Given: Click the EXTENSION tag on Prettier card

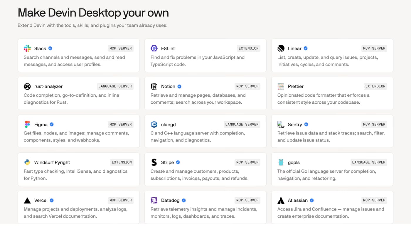Looking at the screenshot, I should 375,86.
